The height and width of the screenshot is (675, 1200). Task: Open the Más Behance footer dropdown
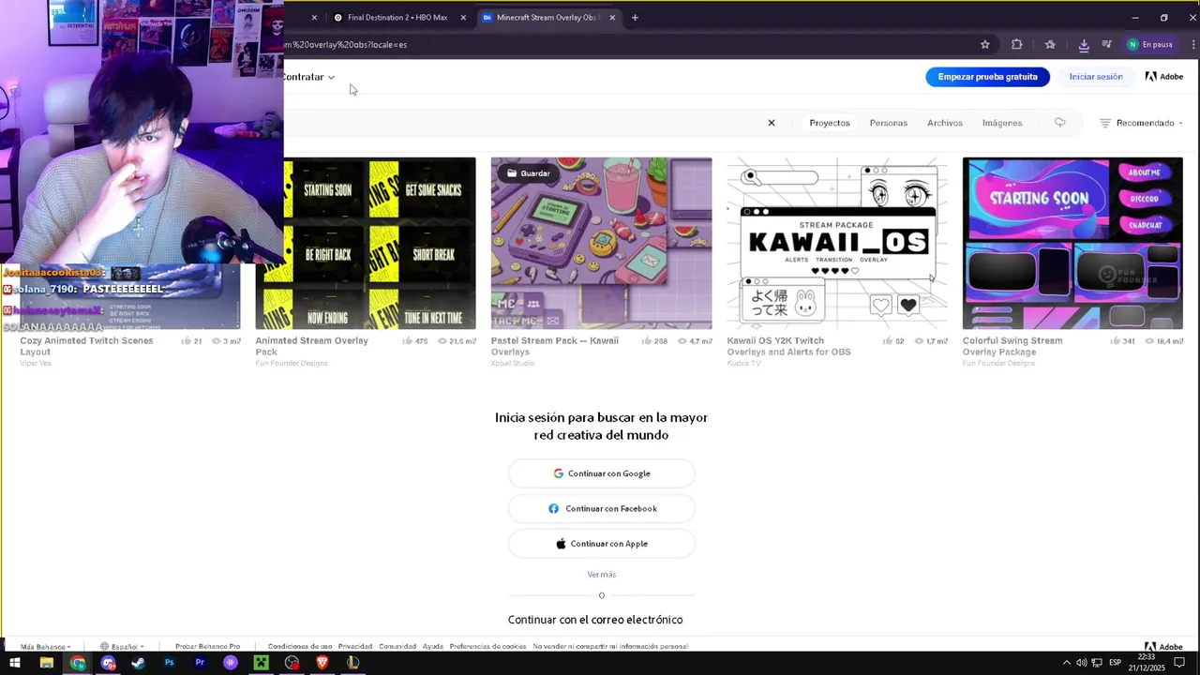(45, 647)
